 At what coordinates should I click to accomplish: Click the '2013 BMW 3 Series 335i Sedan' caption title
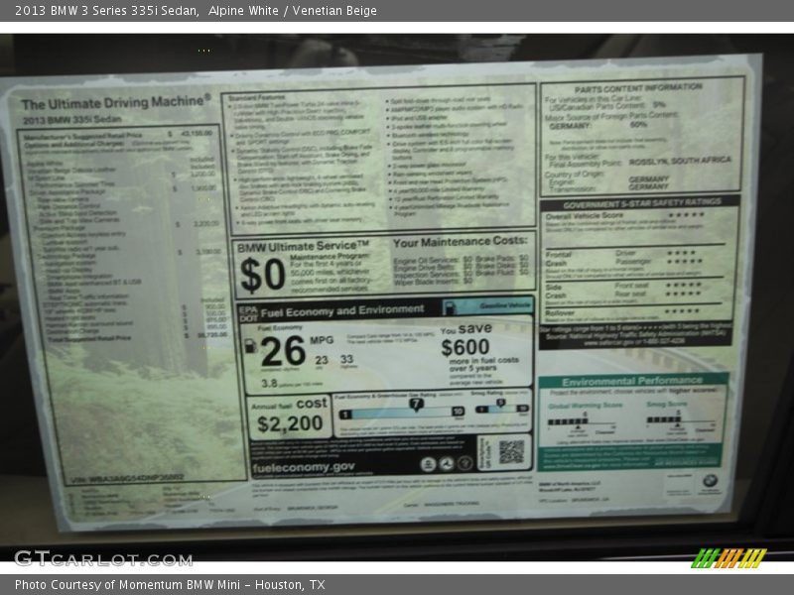click(x=106, y=11)
